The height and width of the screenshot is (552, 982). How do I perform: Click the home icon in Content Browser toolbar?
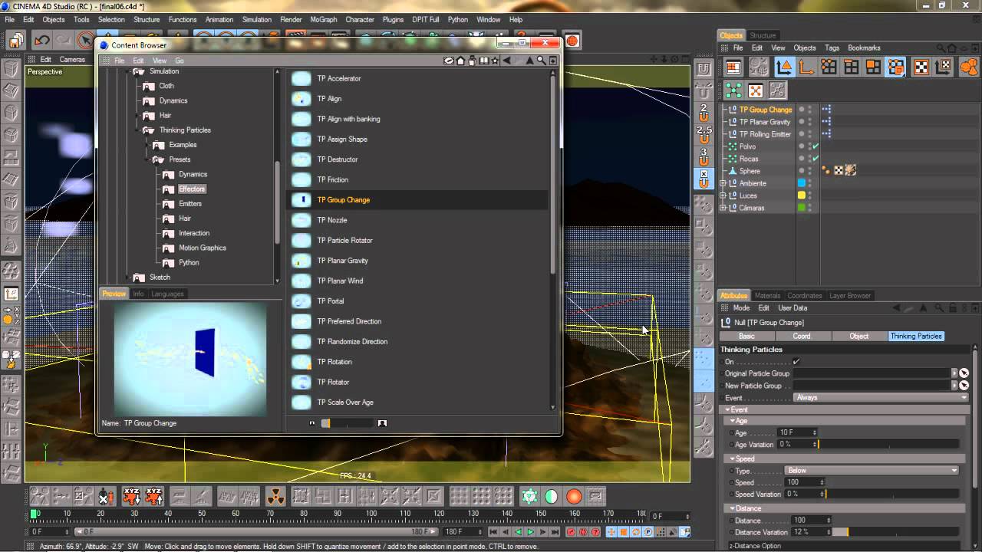pos(461,61)
